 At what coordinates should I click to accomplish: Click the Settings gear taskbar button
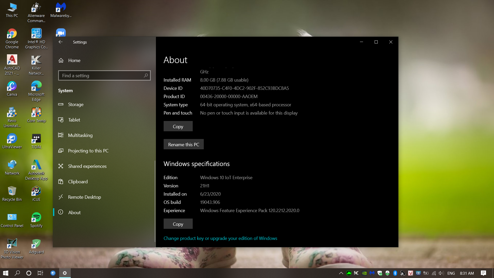point(65,273)
